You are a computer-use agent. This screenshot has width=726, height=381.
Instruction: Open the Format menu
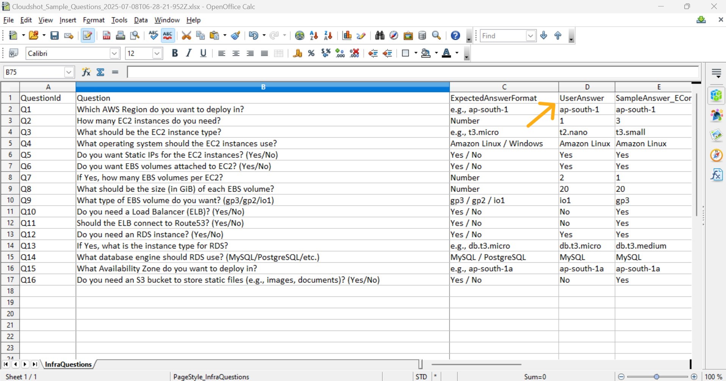pos(94,20)
